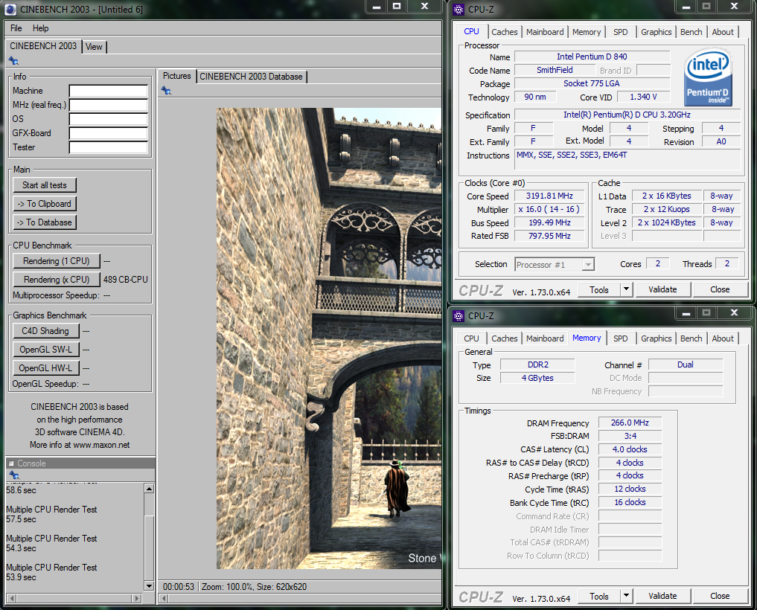Click the 53.9 sec console entry
This screenshot has width=757, height=610.
click(x=22, y=577)
